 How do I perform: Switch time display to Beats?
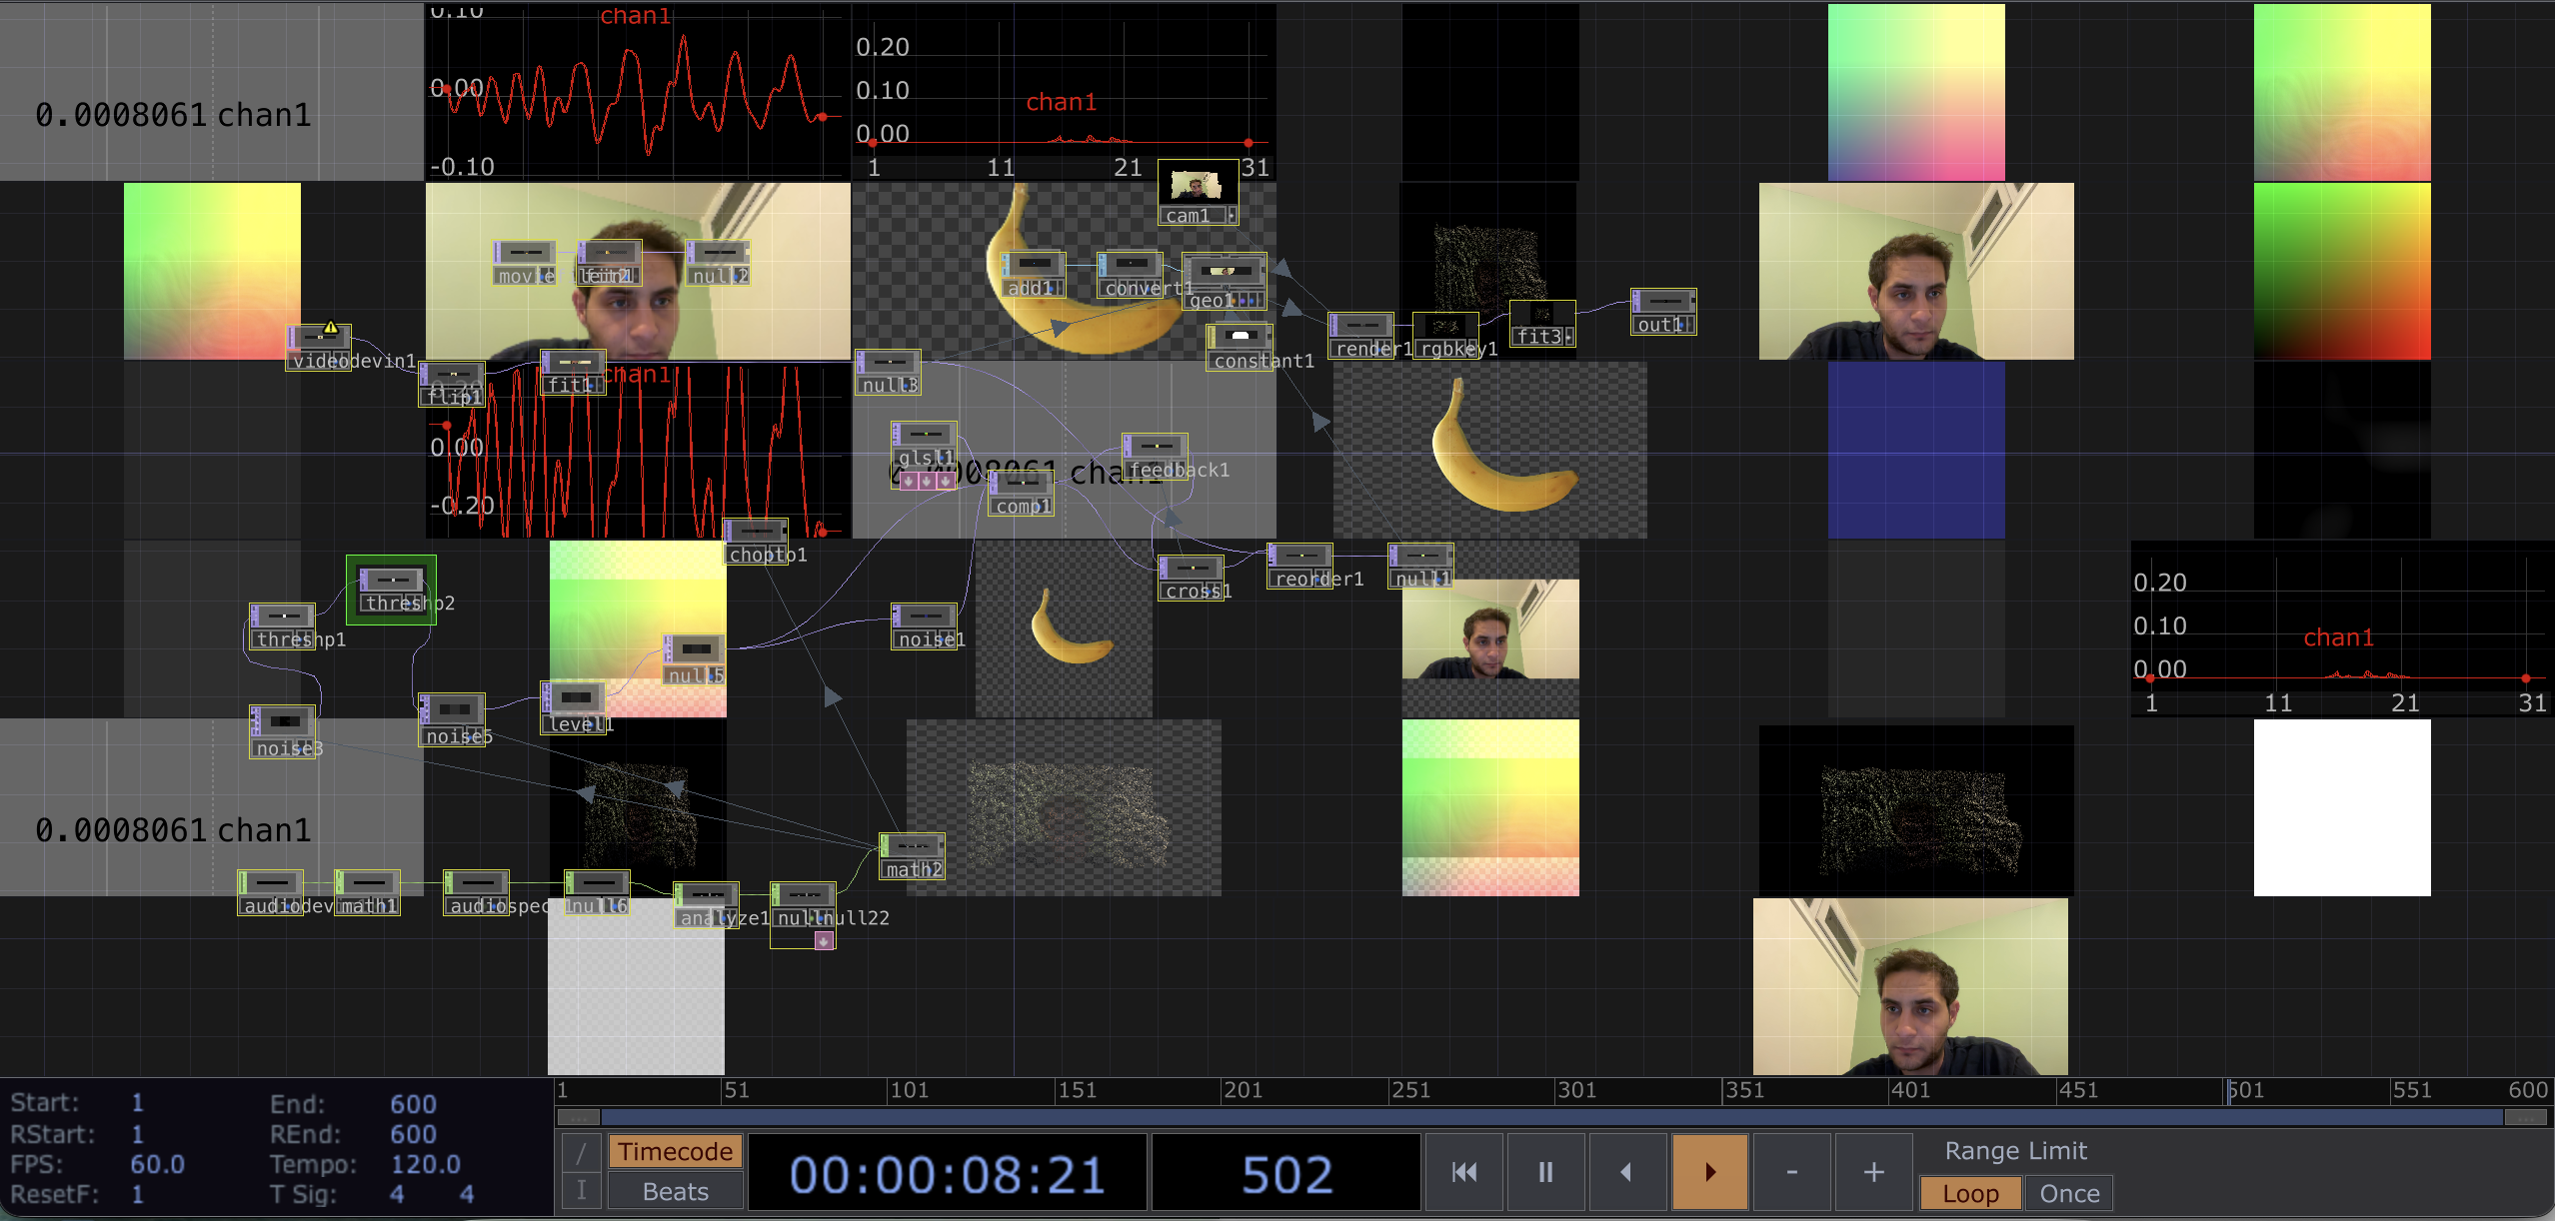tap(675, 1190)
